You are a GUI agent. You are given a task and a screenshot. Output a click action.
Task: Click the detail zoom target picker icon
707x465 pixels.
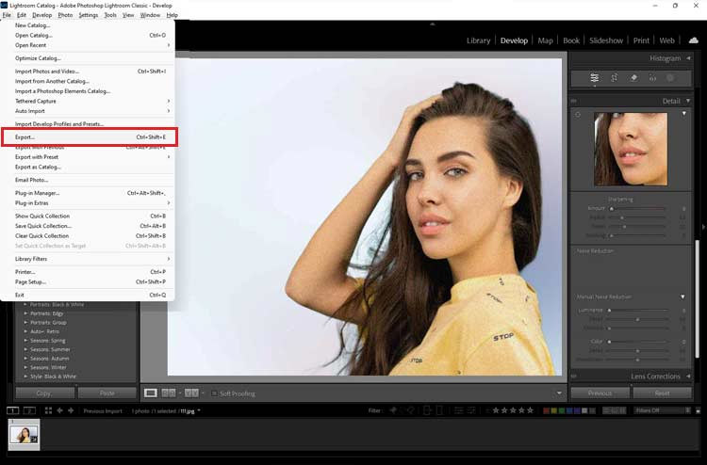(578, 115)
